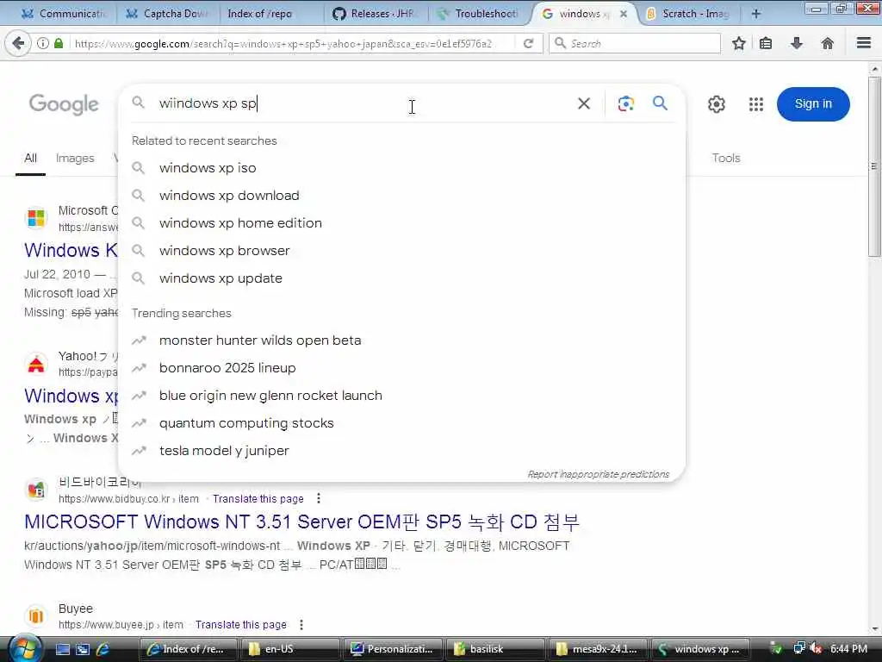
Task: Open Index of /re... taskbar button
Action: (x=187, y=649)
